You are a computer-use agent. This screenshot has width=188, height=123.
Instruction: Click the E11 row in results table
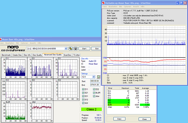[128, 91]
